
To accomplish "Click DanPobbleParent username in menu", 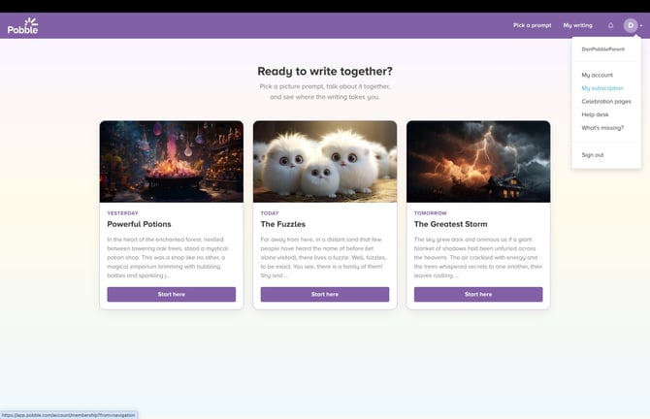I will (x=602, y=49).
